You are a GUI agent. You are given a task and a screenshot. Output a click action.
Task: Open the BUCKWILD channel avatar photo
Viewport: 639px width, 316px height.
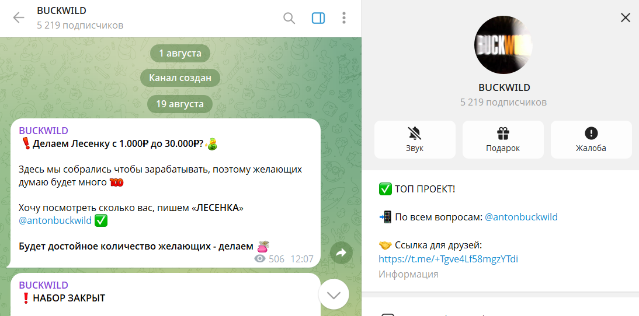pyautogui.click(x=503, y=45)
